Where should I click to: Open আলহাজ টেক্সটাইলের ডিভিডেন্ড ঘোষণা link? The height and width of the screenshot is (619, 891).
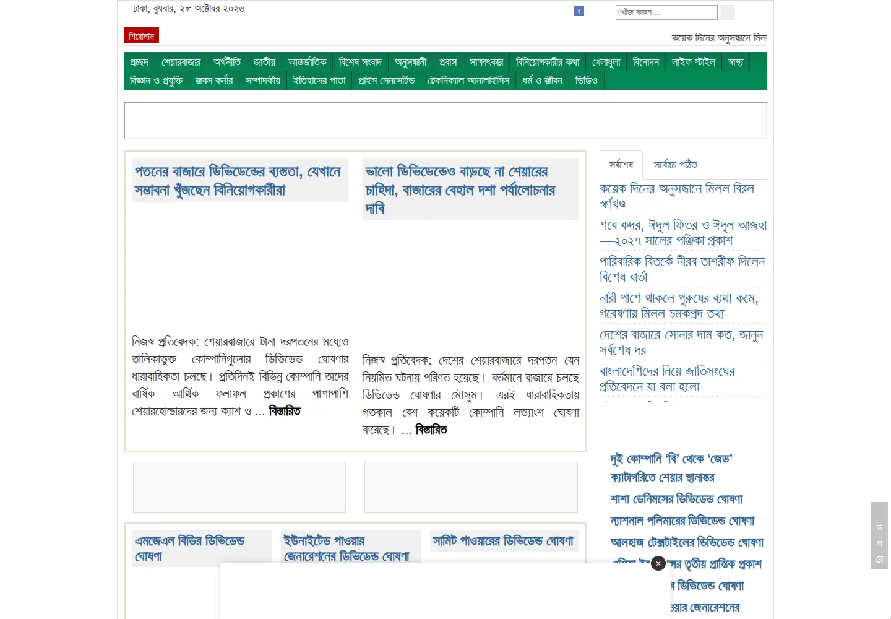coord(687,542)
